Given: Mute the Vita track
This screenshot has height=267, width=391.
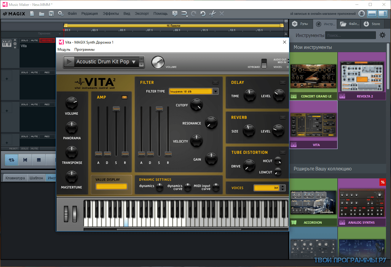Looking at the screenshot, I should click(x=34, y=41).
